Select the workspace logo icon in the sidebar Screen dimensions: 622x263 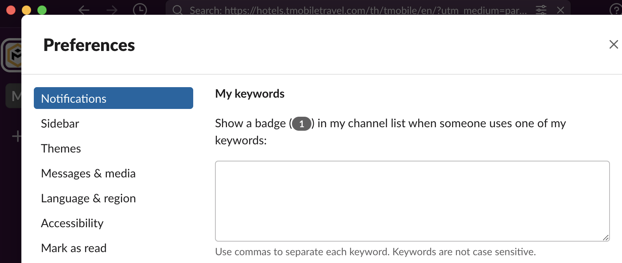[x=12, y=55]
